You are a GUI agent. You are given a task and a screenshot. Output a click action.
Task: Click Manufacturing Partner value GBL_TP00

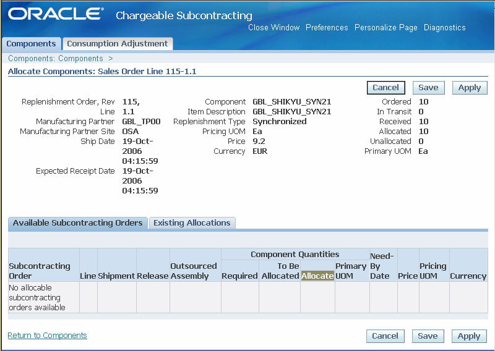(141, 121)
